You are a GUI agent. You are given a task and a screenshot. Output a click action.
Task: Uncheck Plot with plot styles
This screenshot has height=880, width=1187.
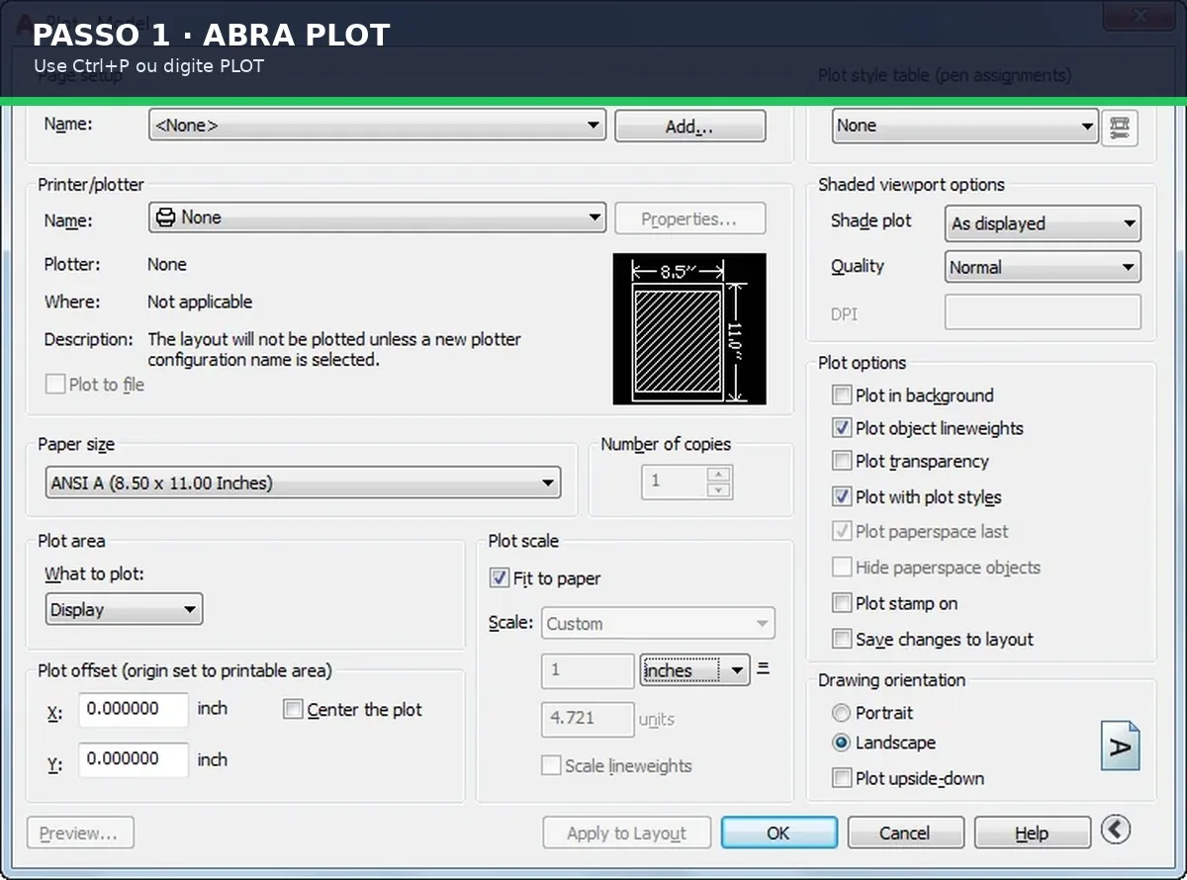tap(842, 496)
